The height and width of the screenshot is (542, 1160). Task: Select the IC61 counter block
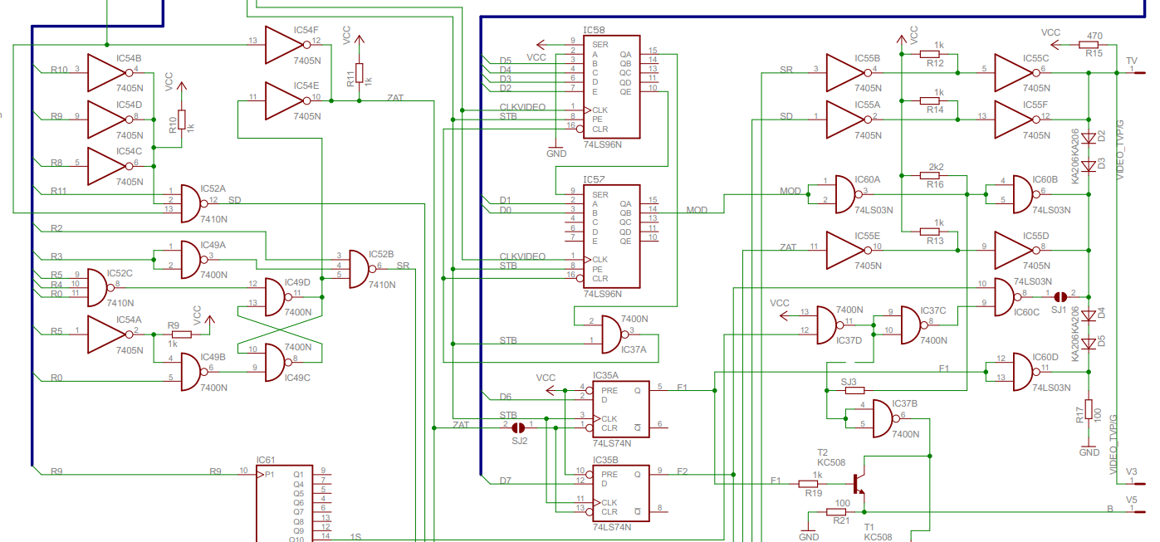point(284,504)
